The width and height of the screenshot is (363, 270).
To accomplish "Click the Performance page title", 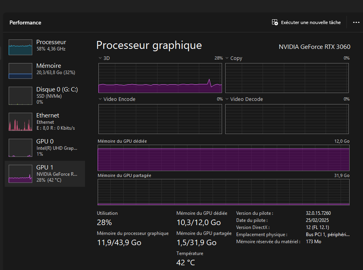I will pyautogui.click(x=25, y=22).
